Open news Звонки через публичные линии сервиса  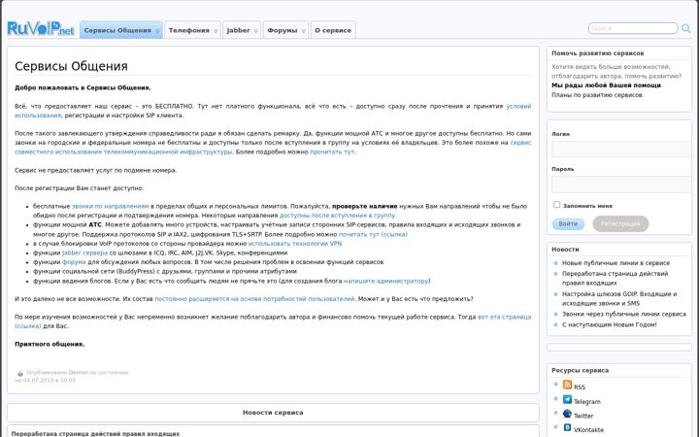623,314
